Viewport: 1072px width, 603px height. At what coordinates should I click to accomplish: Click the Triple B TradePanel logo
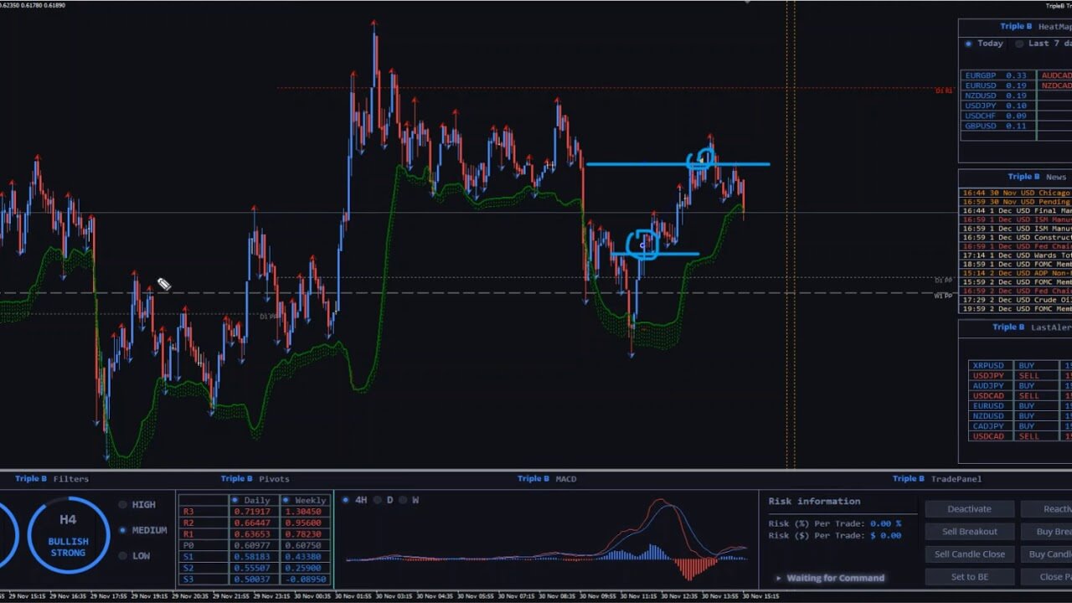click(x=909, y=479)
